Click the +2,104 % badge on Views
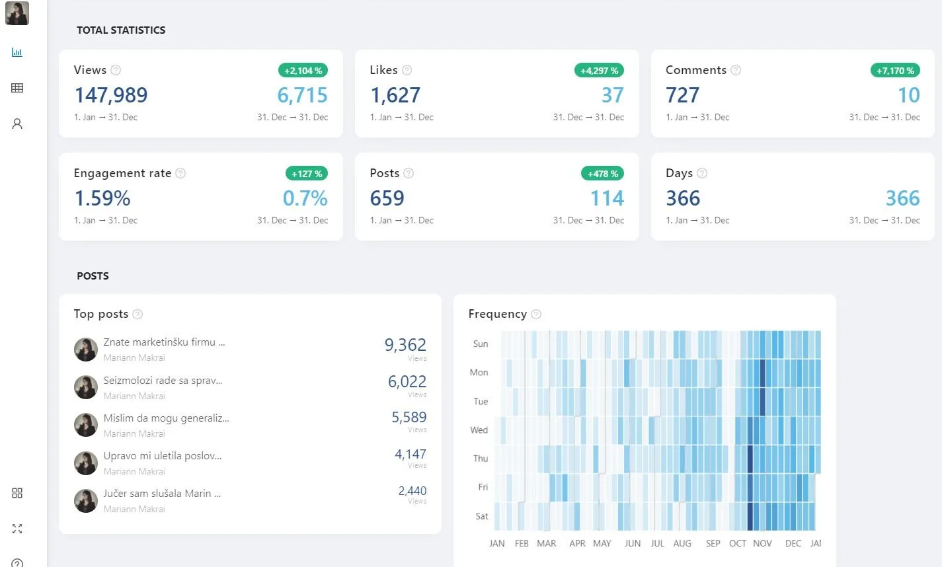Screen dimensions: 942x567 click(x=303, y=71)
